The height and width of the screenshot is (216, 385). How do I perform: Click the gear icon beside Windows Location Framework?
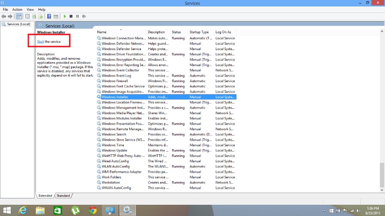pyautogui.click(x=99, y=102)
